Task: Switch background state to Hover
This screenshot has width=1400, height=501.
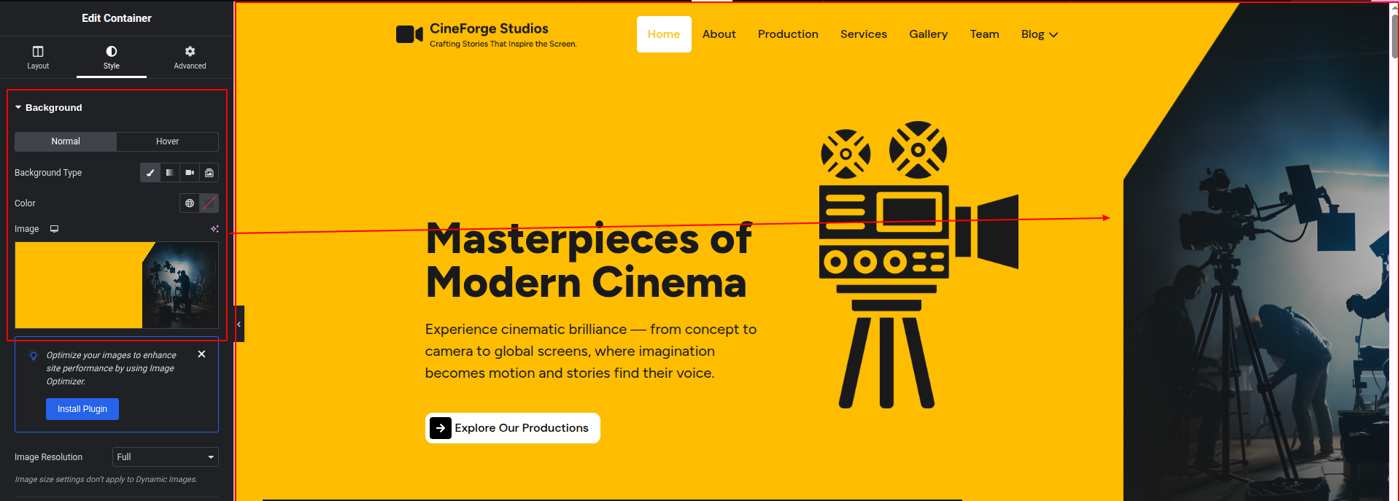Action: pos(167,141)
